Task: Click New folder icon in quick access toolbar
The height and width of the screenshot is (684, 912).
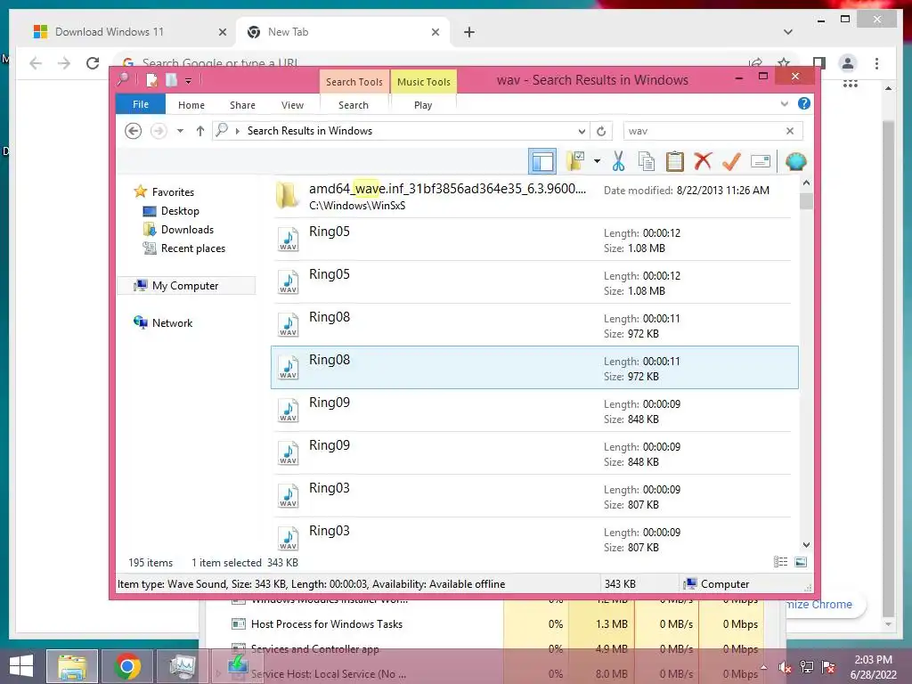Action: pos(171,80)
